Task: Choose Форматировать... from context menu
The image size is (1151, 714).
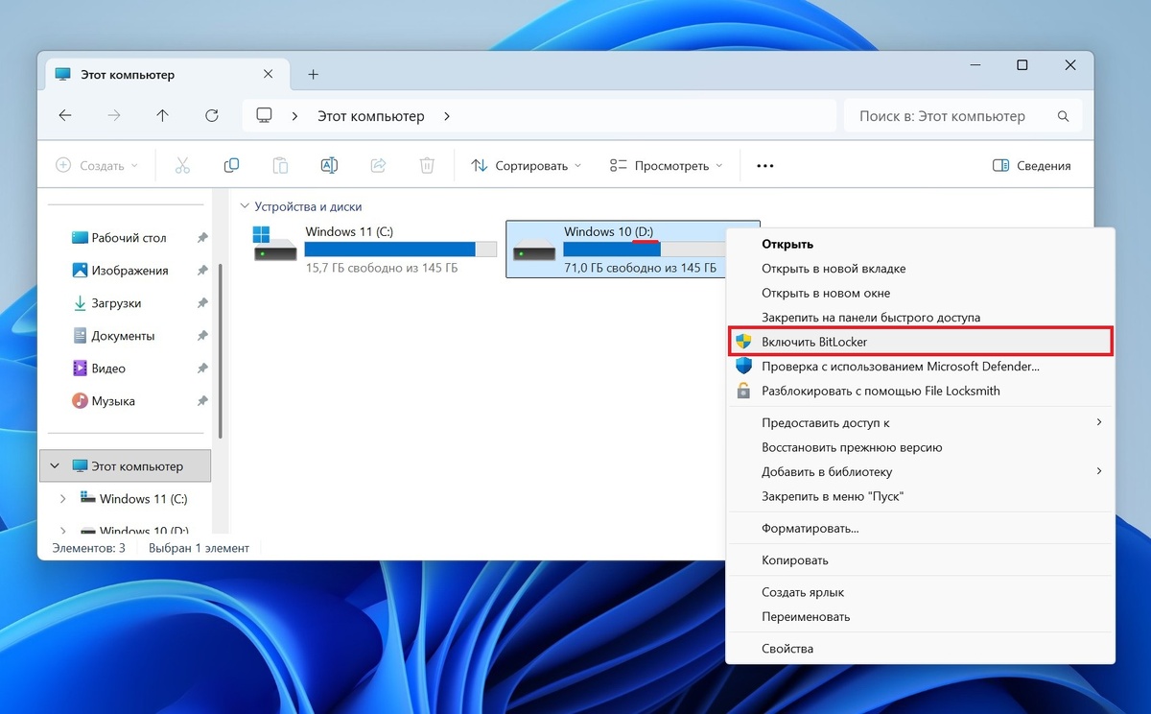Action: 921,528
